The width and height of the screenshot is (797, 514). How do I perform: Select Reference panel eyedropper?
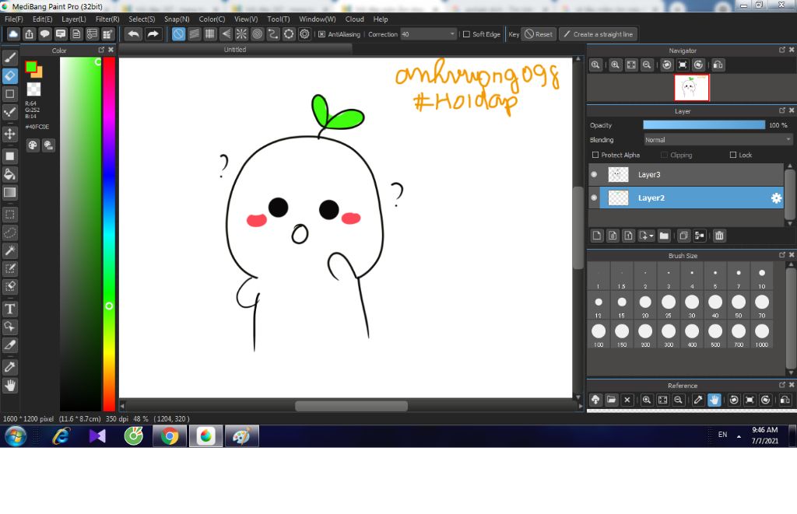pos(698,400)
